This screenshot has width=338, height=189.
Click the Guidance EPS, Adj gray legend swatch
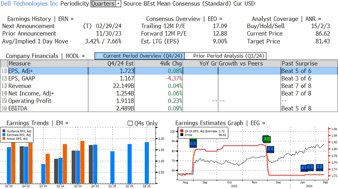(4, 131)
